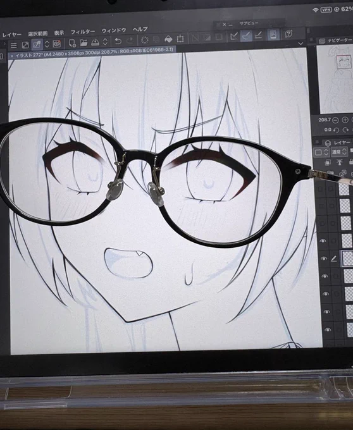The width and height of the screenshot is (353, 430).
Task: Open the layer palette color dropdown
Action: click(x=321, y=152)
